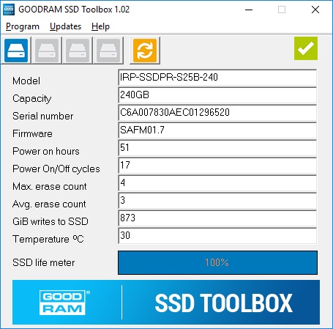The image size is (333, 329).
Task: Click the Capacity field showing 240GB
Action: point(217,95)
